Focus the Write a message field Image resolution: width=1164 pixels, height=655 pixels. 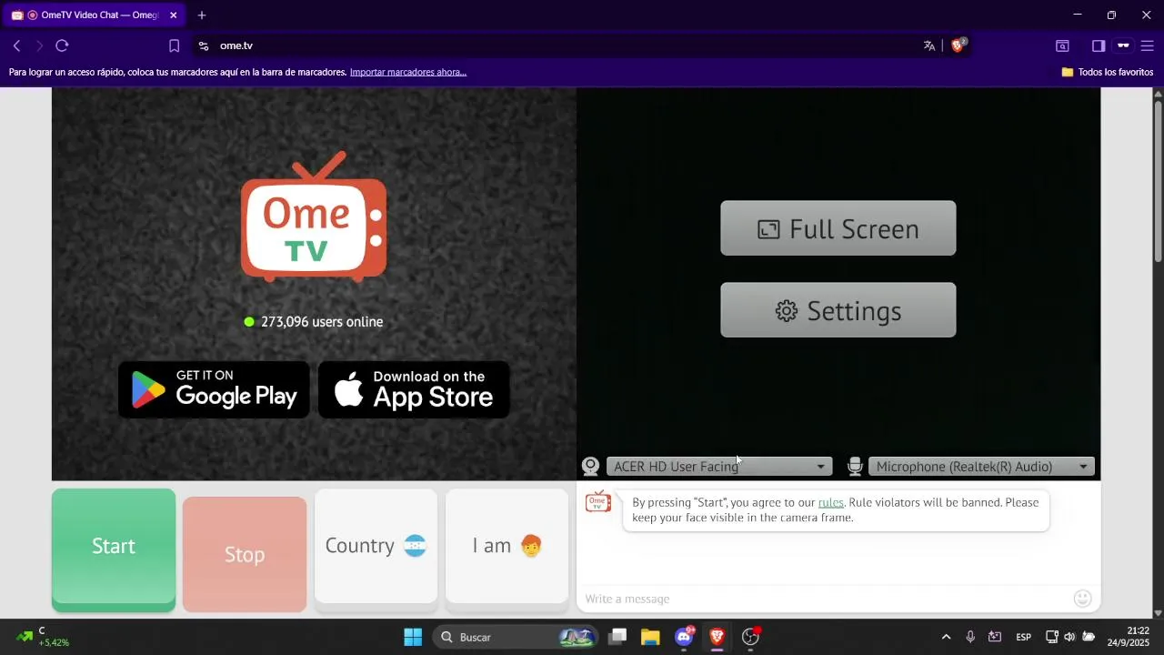[x=826, y=599]
